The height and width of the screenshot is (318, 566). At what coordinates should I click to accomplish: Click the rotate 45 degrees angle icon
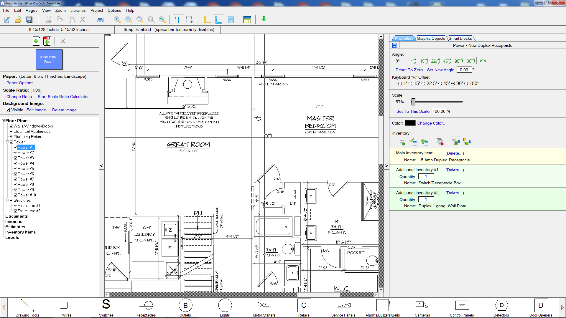(447, 61)
